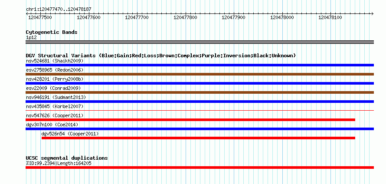Click the gray 1p12 cytogenetic band bar
Image resolution: width=386 pixels, height=184 pixels.
200,42
